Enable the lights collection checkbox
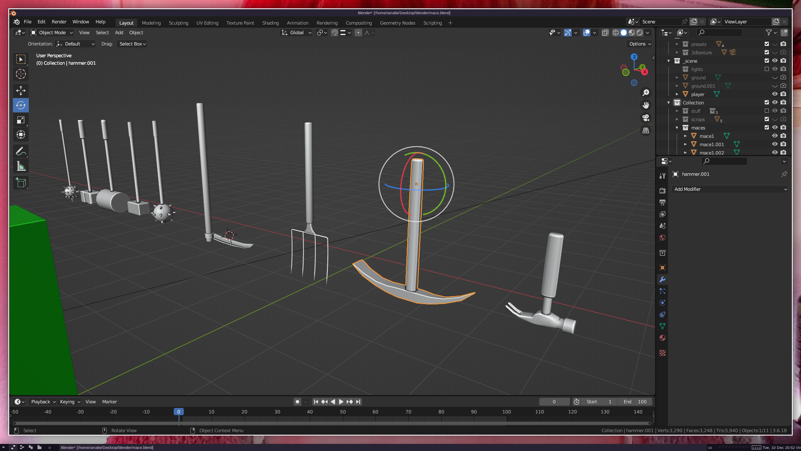Image resolution: width=801 pixels, height=451 pixels. pos(767,69)
